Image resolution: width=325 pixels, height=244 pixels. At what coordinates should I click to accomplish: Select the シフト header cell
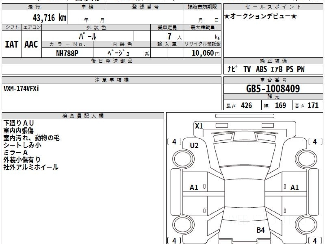[x=12, y=27]
